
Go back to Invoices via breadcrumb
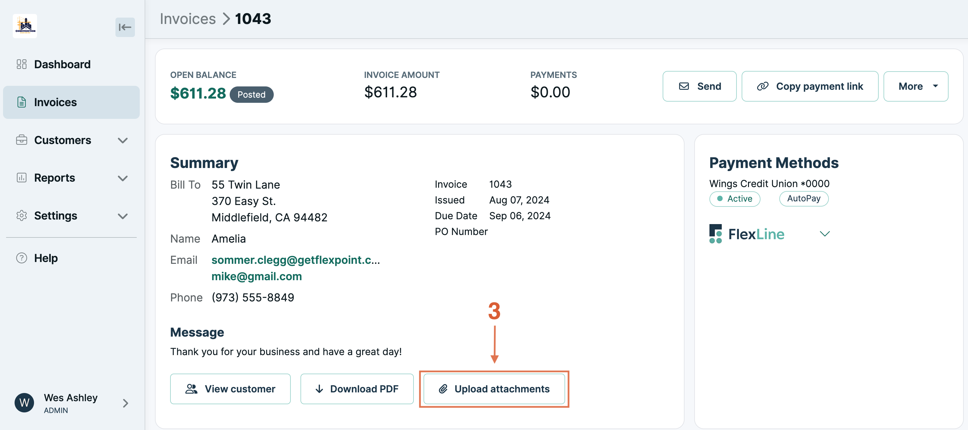[187, 19]
